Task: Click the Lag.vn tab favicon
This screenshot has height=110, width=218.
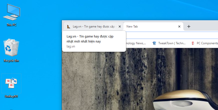Action: [x=69, y=26]
